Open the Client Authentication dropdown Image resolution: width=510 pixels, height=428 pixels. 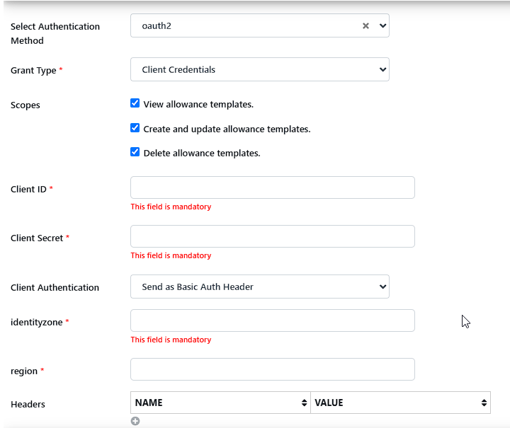(x=382, y=287)
